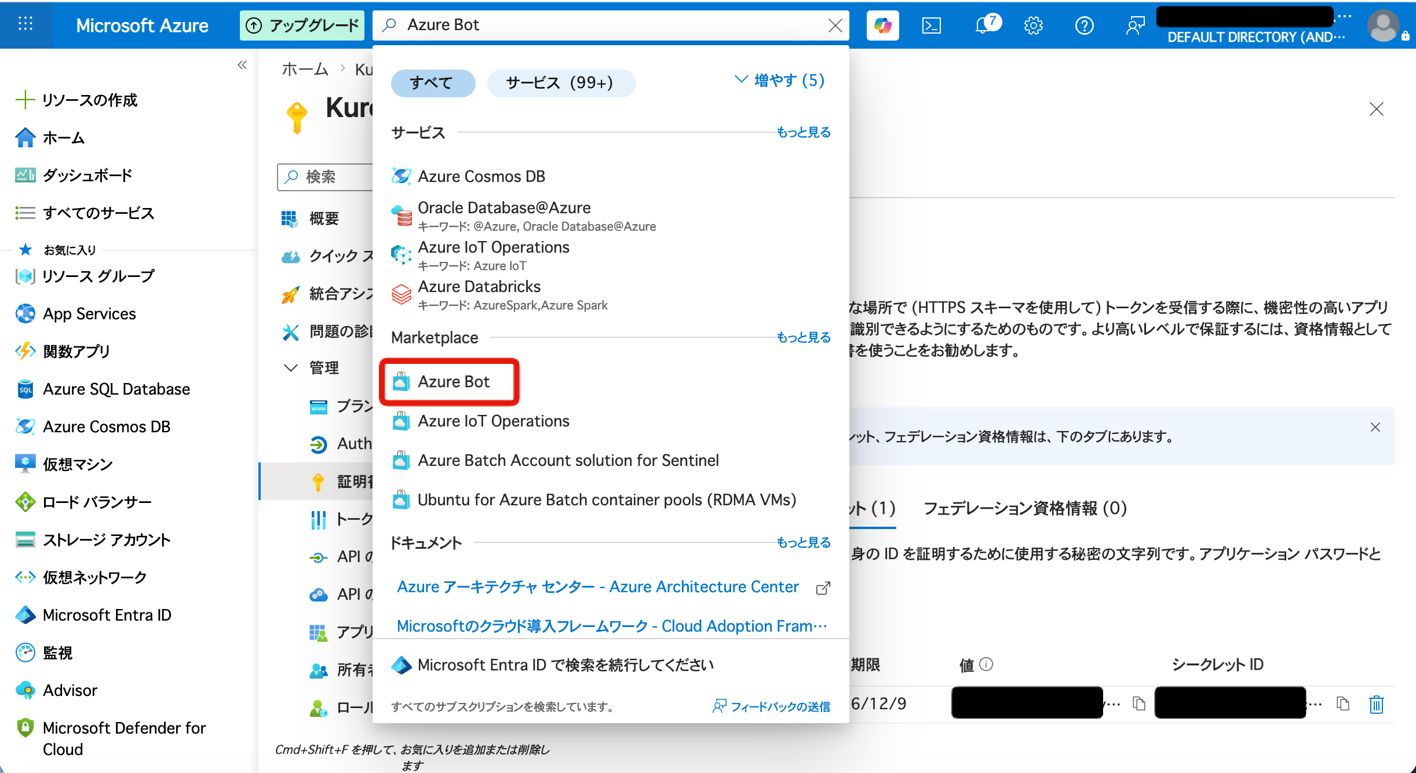This screenshot has width=1416, height=773.
Task: Collapse the left sidebar with the double chevron
Action: pos(242,65)
